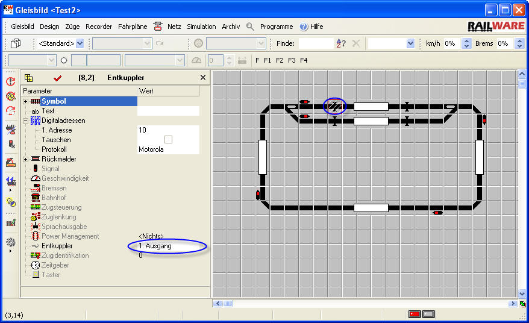Open the Programme menu
Screen dimensions: 529x323
tap(277, 27)
